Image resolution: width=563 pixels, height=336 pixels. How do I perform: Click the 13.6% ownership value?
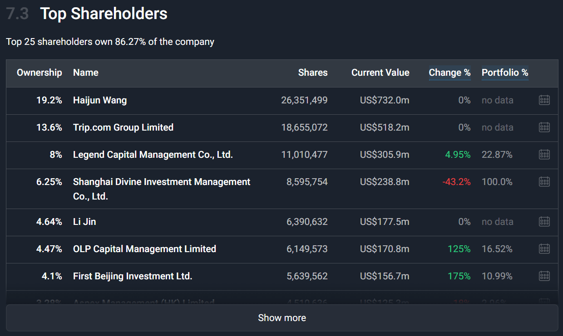coord(49,127)
